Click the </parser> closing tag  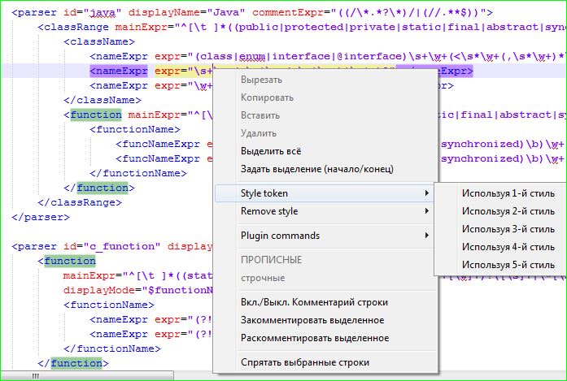coord(41,218)
